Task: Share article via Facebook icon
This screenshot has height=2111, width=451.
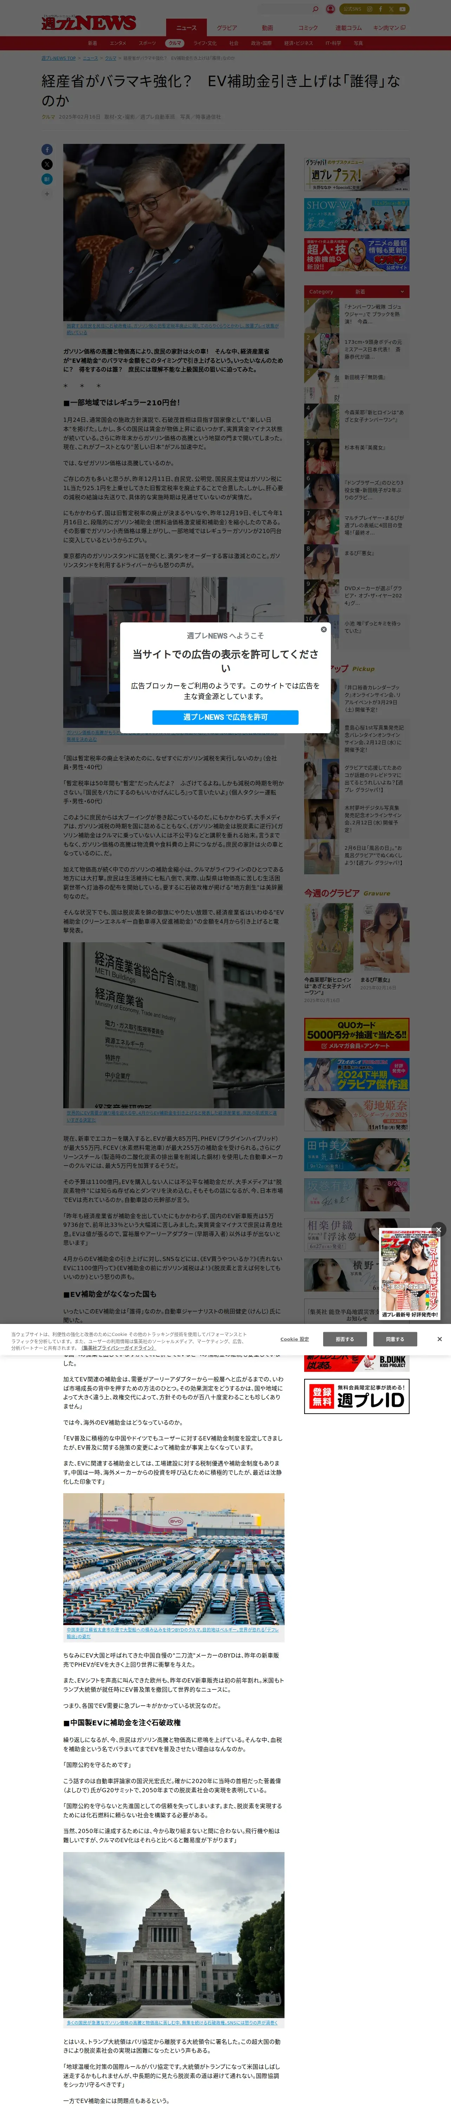Action: [x=47, y=150]
